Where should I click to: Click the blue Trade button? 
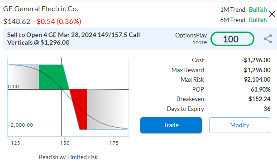171,125
